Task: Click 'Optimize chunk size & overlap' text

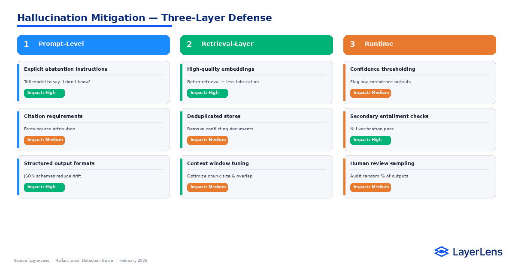Action: (x=220, y=176)
